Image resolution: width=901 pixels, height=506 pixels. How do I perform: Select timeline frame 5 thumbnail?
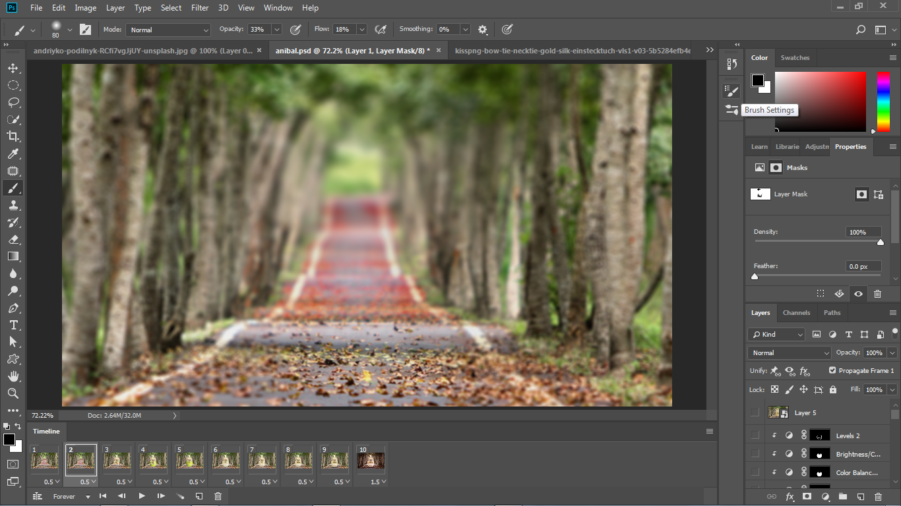click(190, 459)
